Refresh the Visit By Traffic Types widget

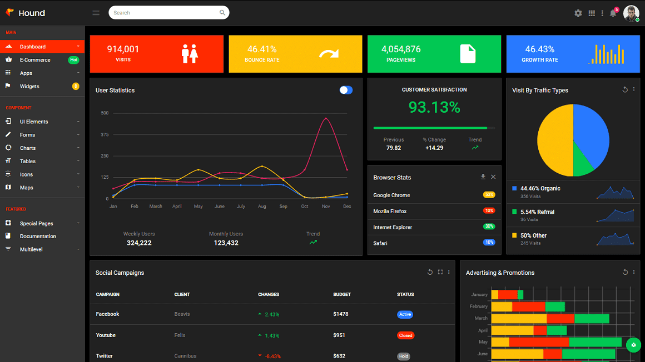(624, 89)
